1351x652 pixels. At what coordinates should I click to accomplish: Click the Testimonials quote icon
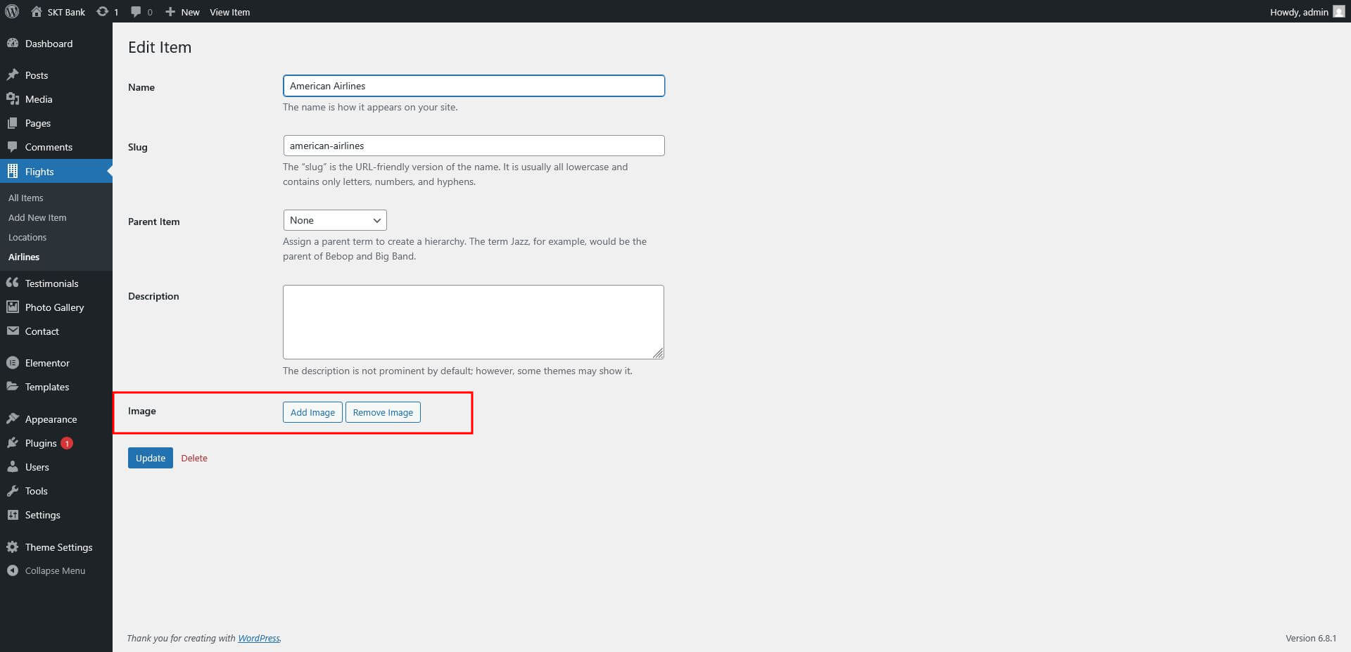point(13,283)
